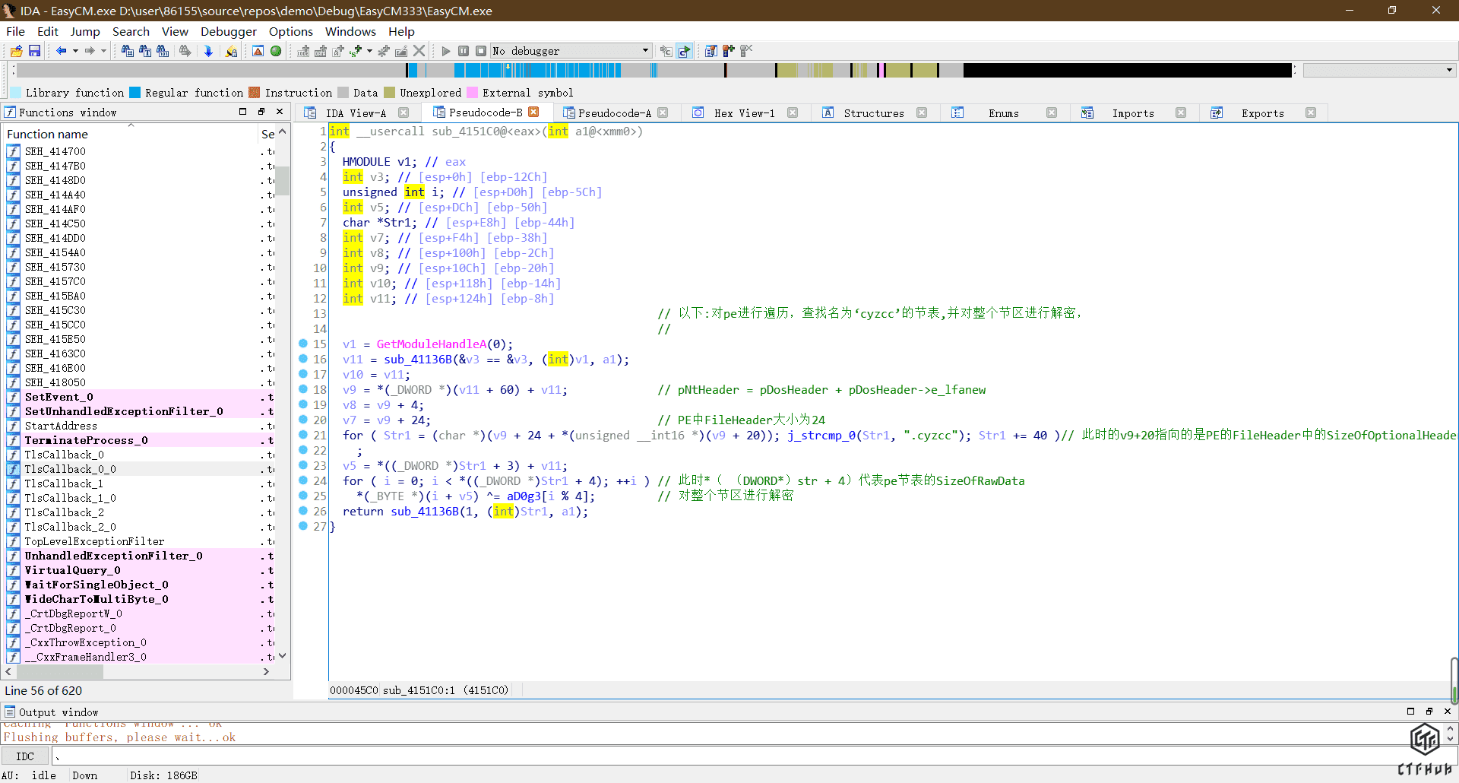1459x783 pixels.
Task: Click the Start process play icon
Action: click(446, 51)
